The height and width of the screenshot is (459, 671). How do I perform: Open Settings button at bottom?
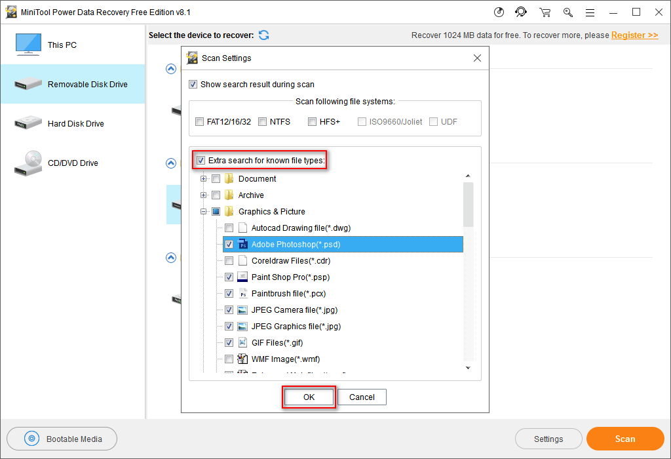pos(548,439)
